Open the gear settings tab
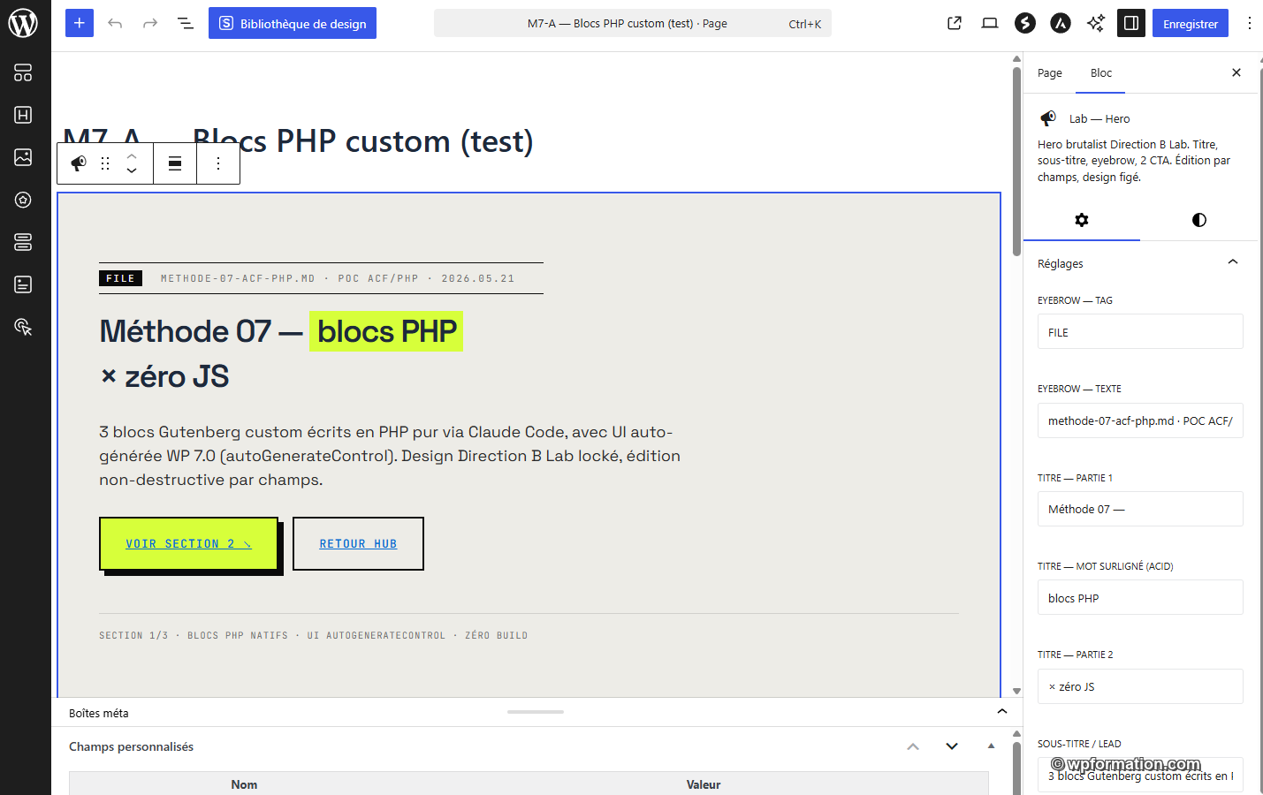Screen dimensions: 1263x795 (x=1082, y=220)
